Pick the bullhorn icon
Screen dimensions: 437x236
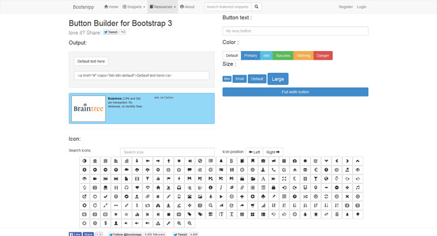pos(273,161)
